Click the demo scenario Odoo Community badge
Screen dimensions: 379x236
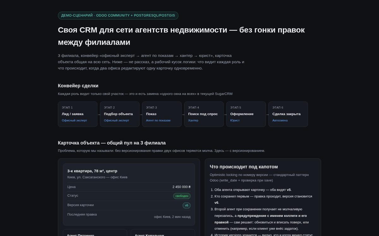click(118, 15)
